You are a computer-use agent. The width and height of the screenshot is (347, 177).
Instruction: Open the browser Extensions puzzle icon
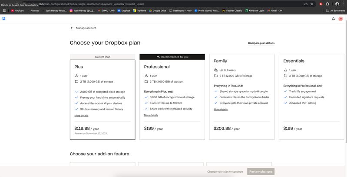click(327, 4)
